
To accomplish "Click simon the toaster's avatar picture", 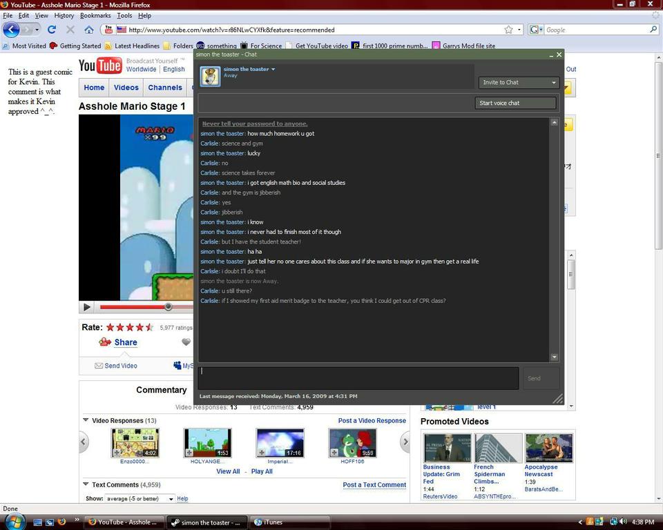I will pyautogui.click(x=210, y=76).
